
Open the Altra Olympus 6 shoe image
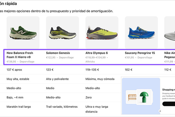[102, 32]
